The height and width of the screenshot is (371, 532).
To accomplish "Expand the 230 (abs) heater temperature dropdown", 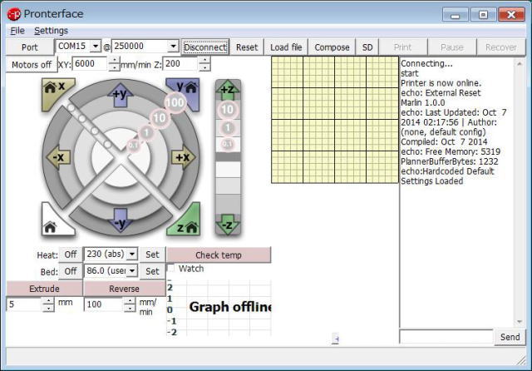I will 132,254.
